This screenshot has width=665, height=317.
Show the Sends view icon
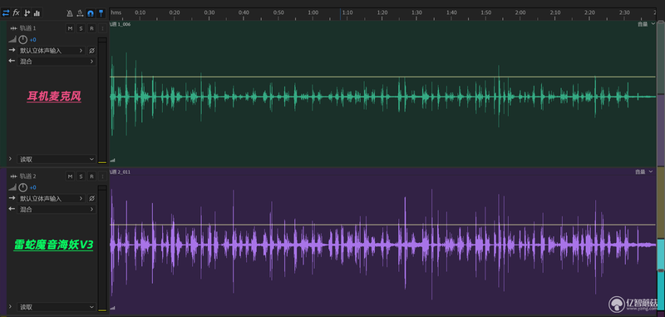pos(27,13)
